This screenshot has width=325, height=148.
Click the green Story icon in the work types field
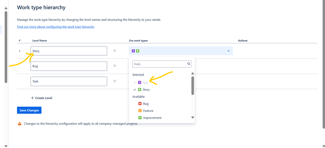tap(138, 51)
